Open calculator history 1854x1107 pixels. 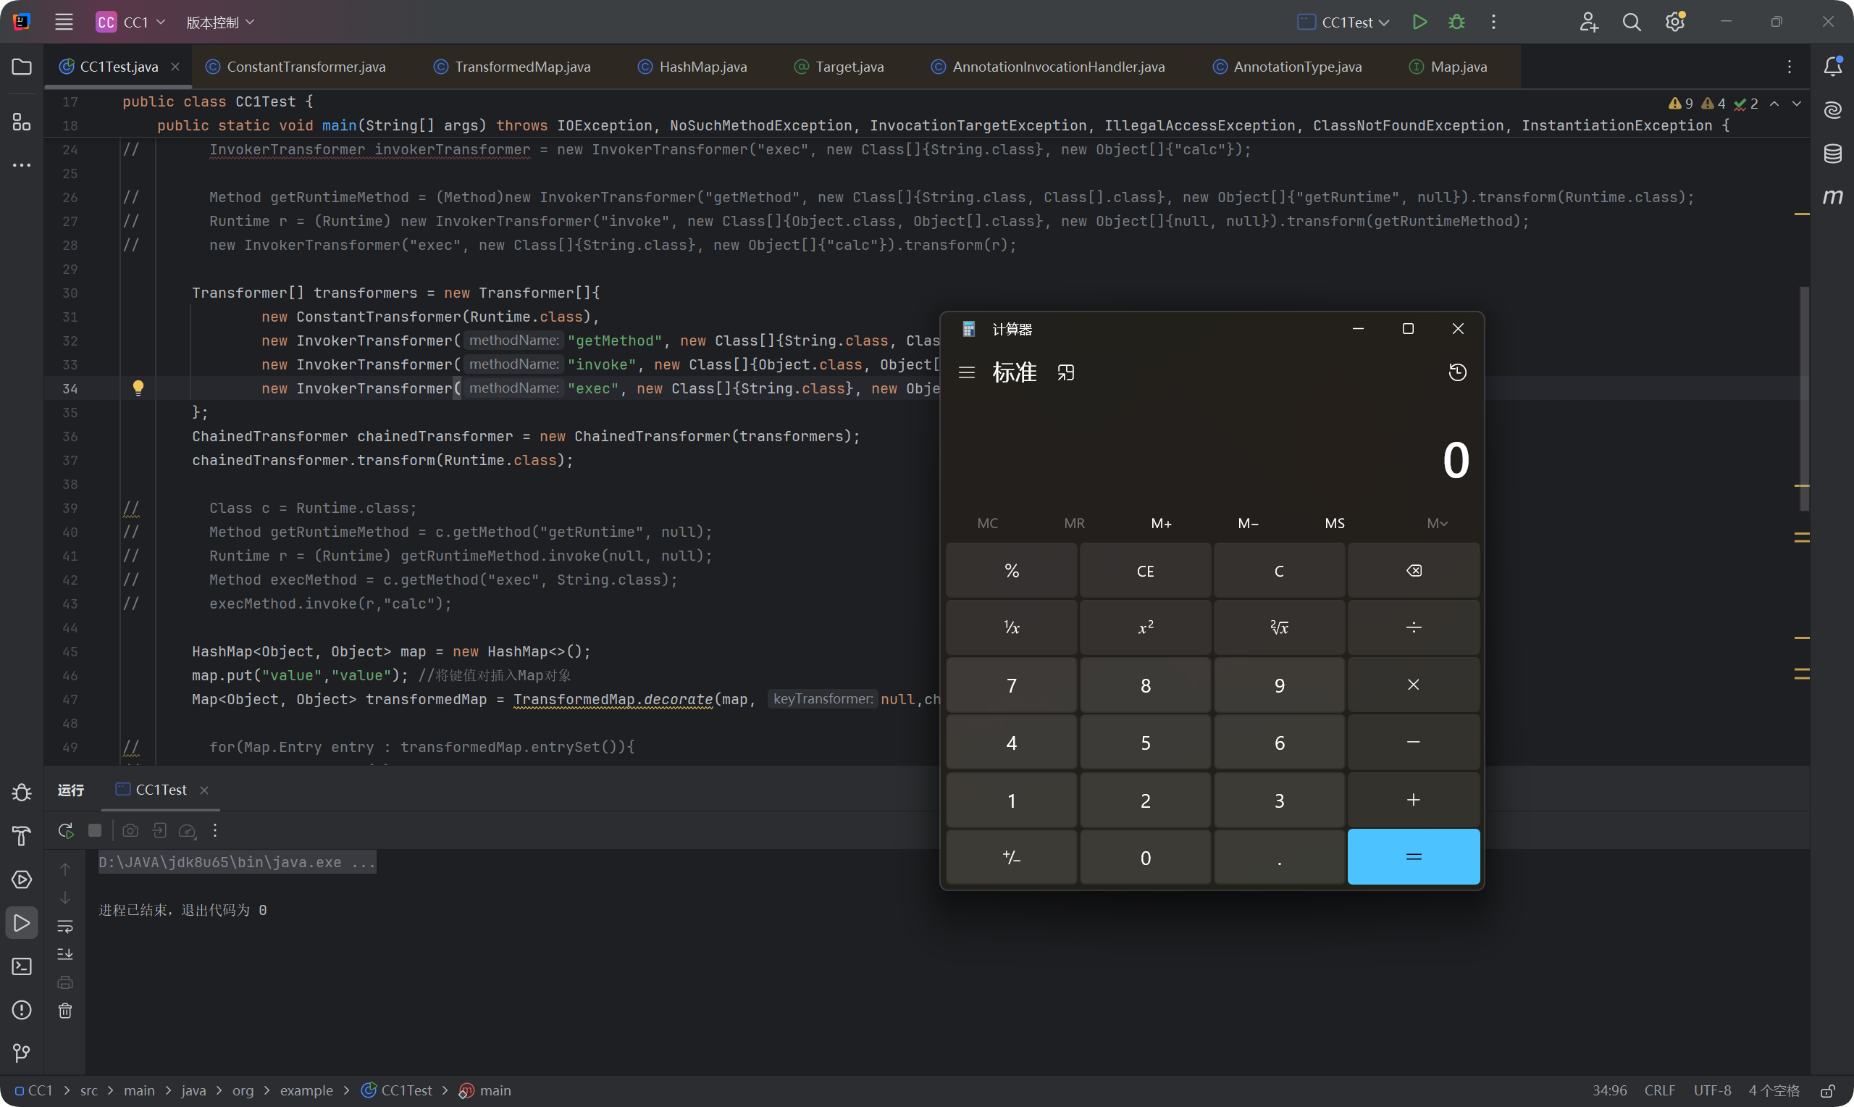tap(1457, 372)
